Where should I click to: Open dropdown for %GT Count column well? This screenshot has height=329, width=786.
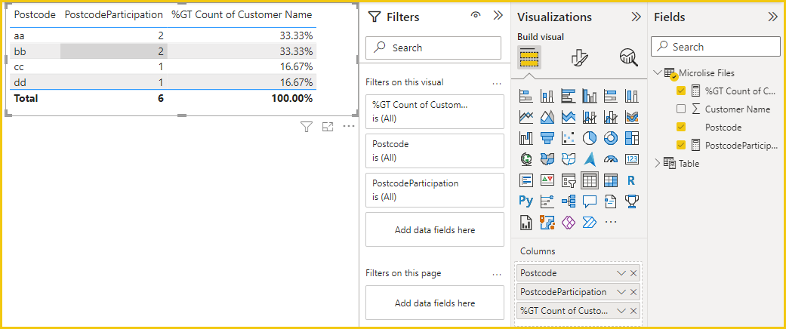point(621,310)
